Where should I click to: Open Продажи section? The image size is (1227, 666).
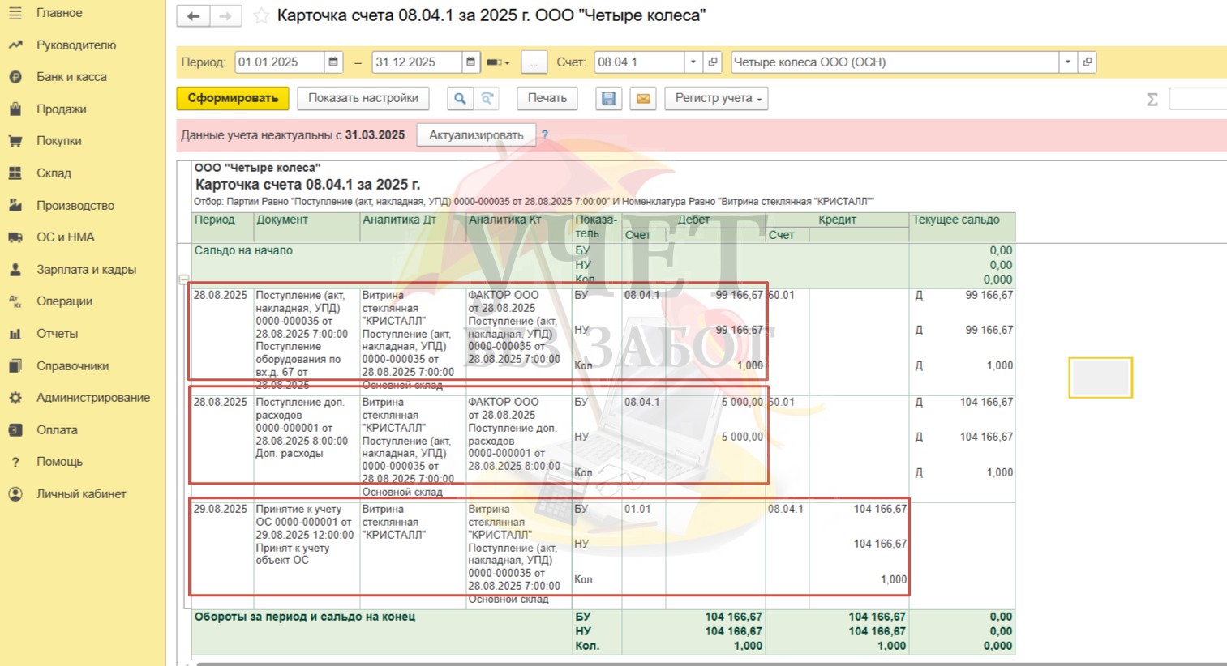pyautogui.click(x=61, y=109)
